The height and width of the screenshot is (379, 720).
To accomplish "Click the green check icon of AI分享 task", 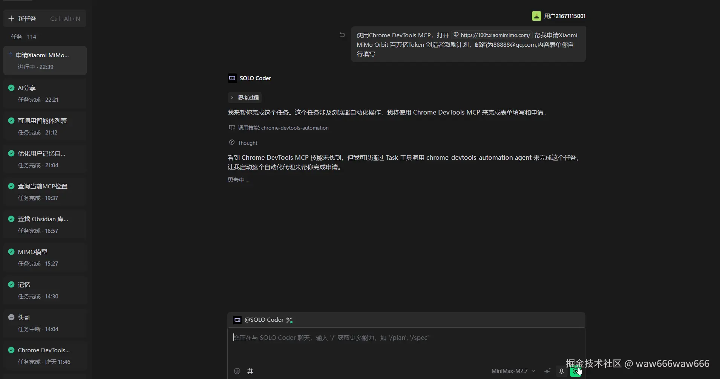I will click(11, 88).
